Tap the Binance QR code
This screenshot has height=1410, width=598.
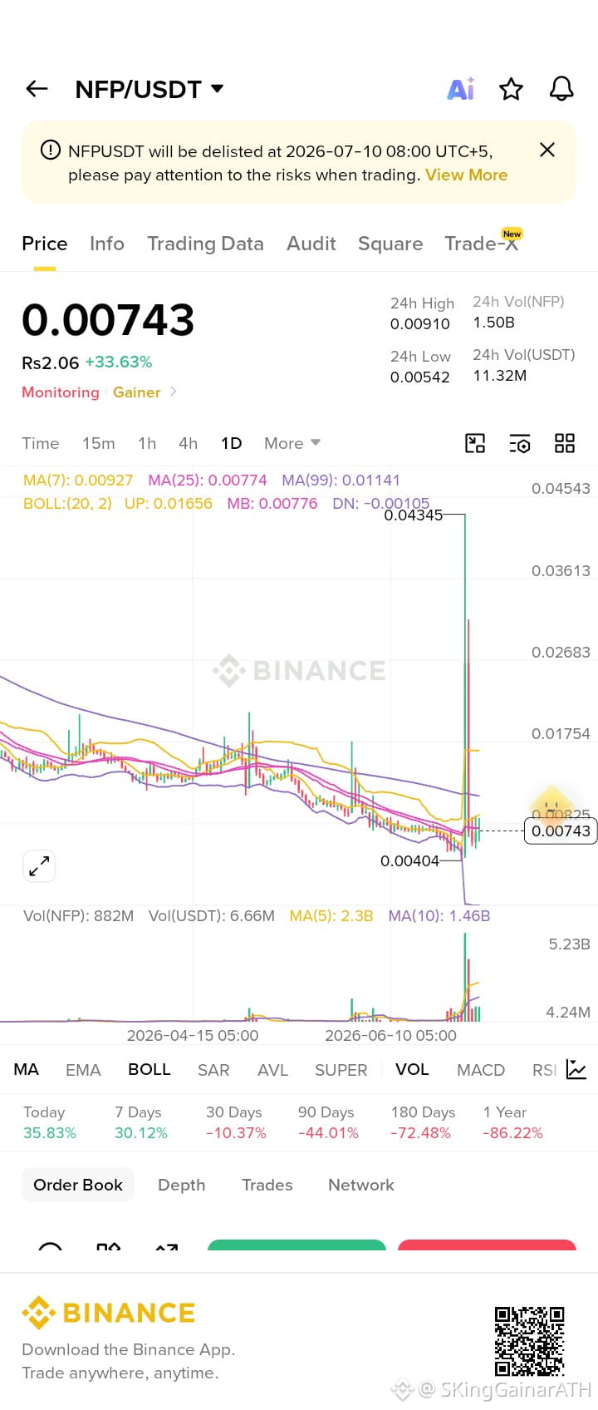point(530,1340)
